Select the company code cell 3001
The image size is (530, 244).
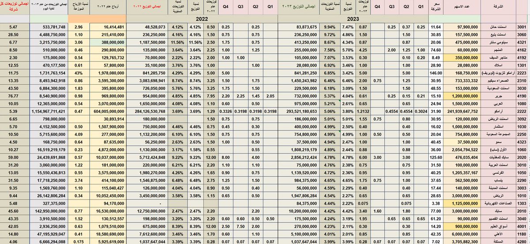522,27
